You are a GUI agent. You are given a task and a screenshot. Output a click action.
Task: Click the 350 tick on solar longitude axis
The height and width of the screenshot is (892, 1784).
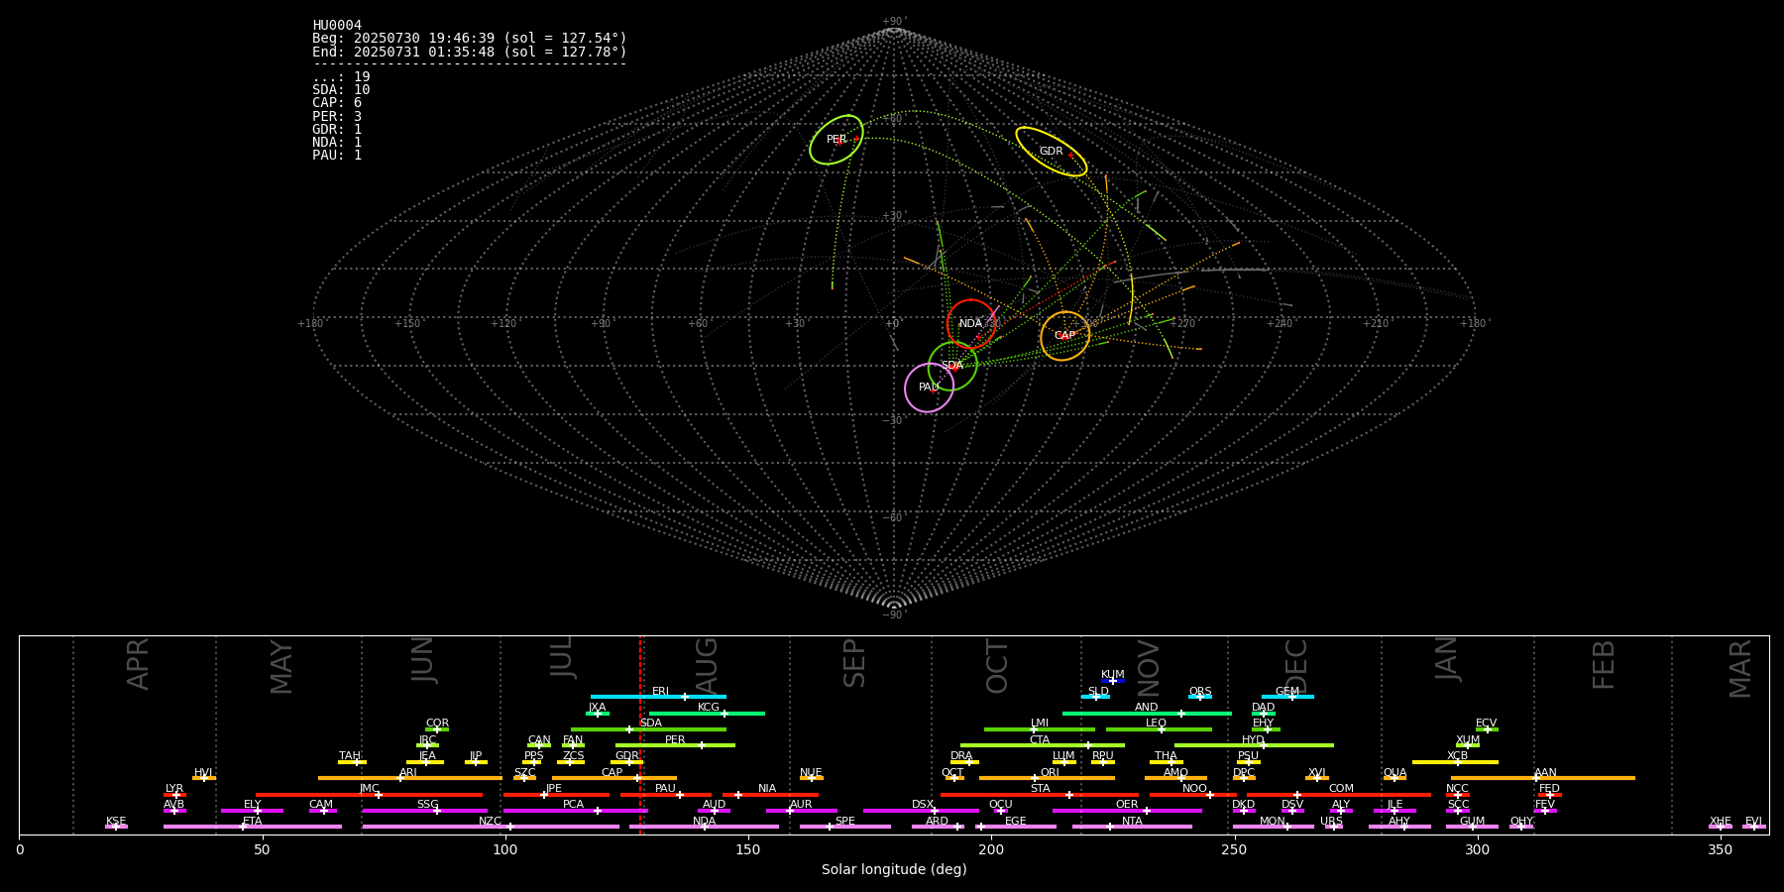coord(1720,849)
